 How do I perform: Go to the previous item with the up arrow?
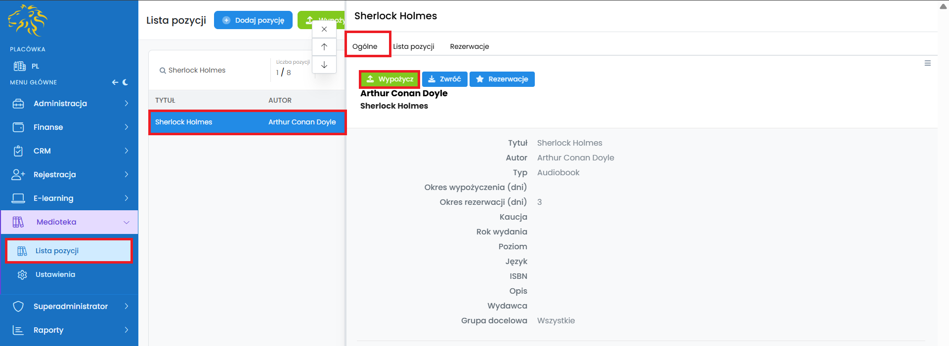click(324, 47)
